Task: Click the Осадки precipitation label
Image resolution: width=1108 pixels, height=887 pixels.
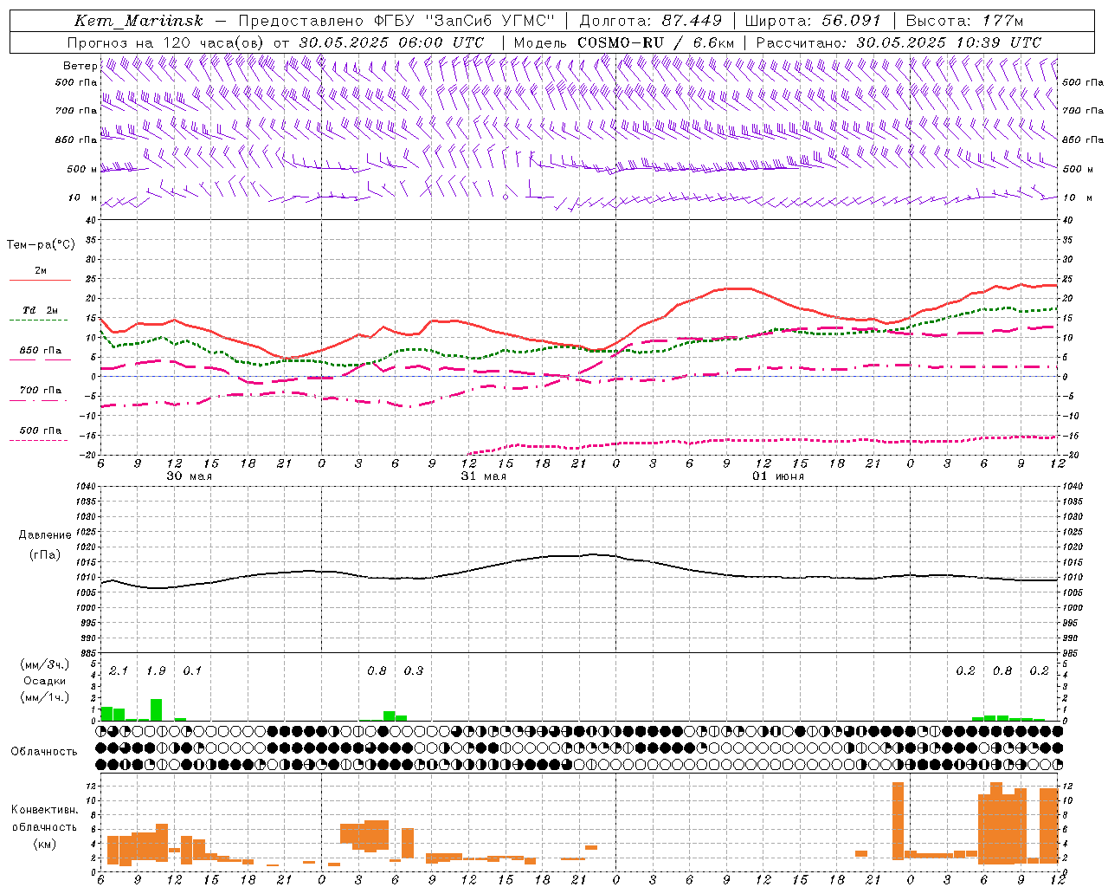Action: tap(45, 681)
